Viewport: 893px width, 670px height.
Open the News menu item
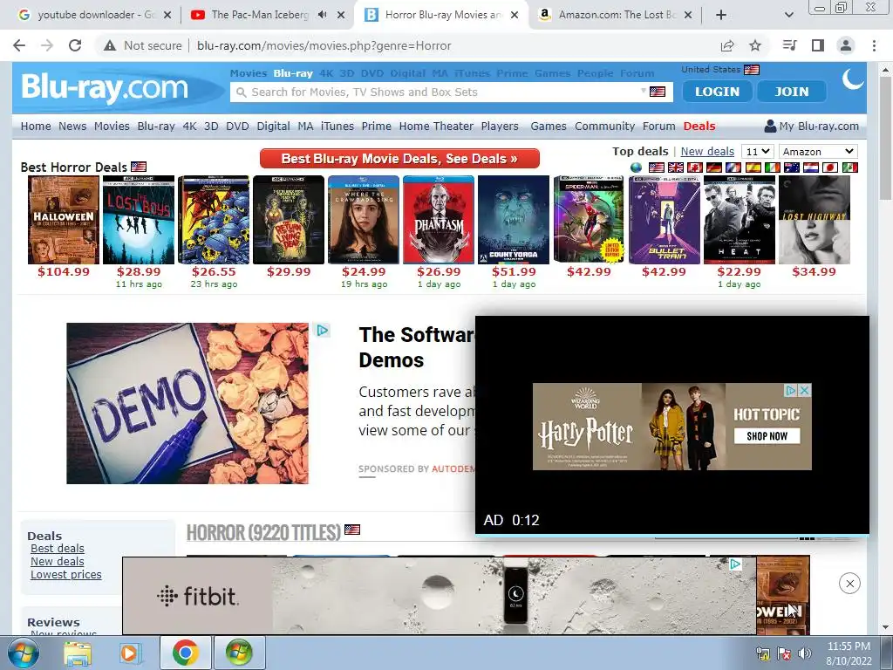point(72,126)
